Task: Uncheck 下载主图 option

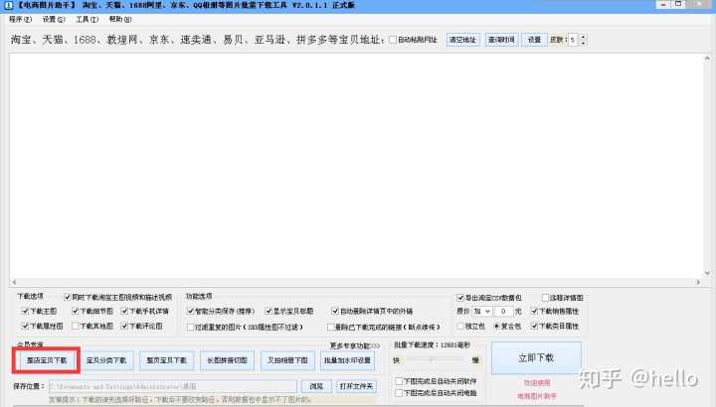Action: click(x=26, y=311)
